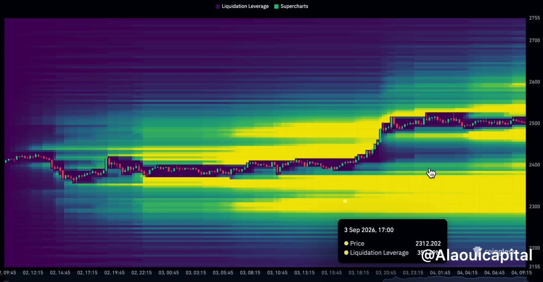Select the "04, 09:15" time label
This screenshot has width=543, height=282.
click(522, 273)
